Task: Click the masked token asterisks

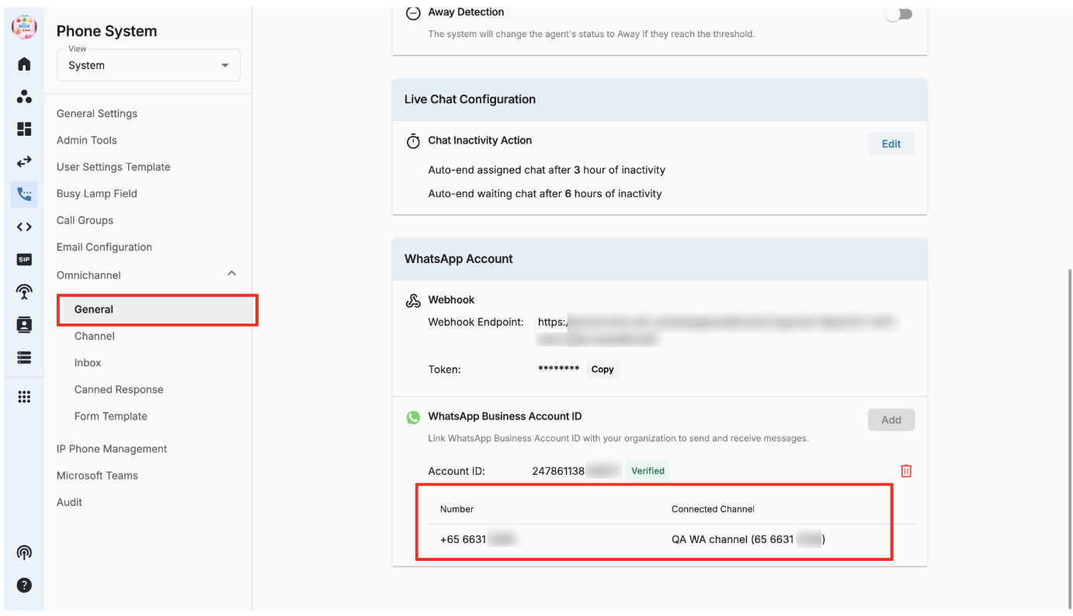Action: 558,370
